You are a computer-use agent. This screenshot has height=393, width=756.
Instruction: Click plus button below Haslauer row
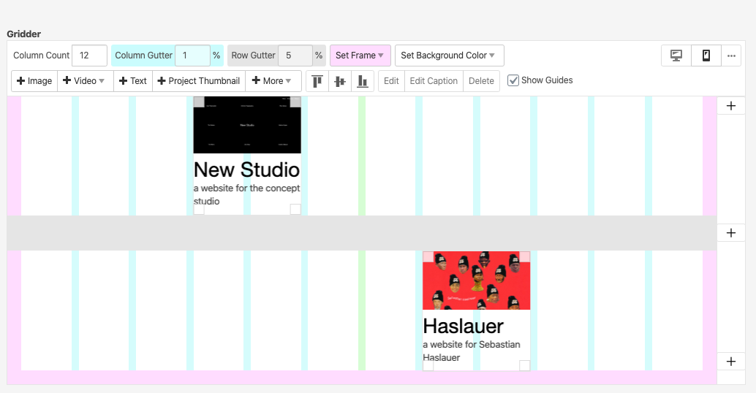click(x=731, y=362)
